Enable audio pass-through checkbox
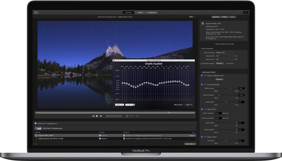 pos(214,44)
